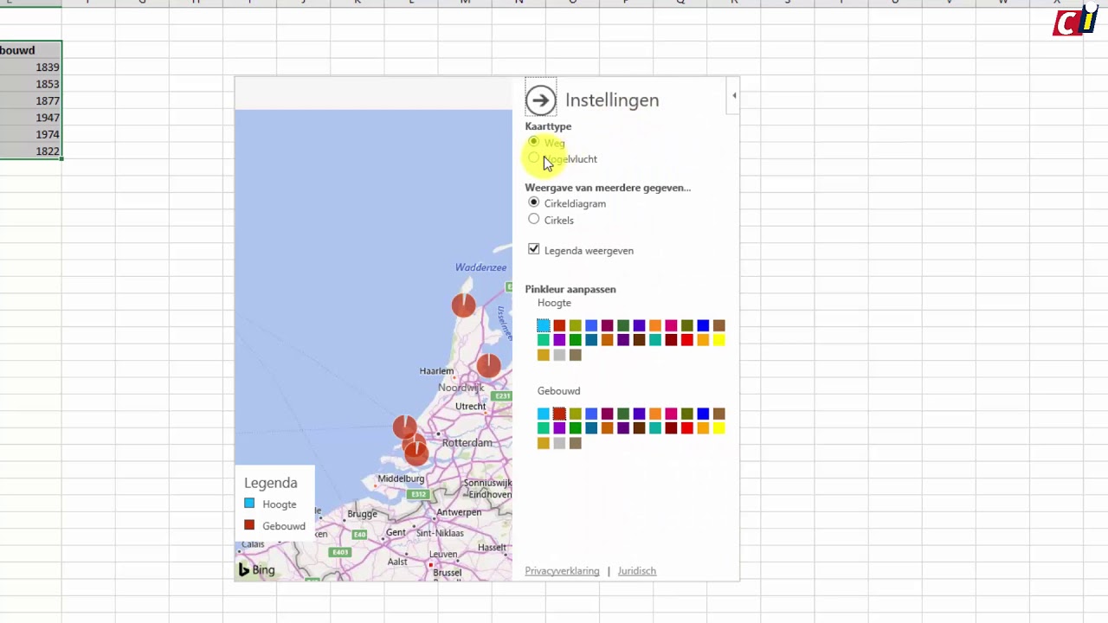Select the spreadsheet cell containing 1974
This screenshot has height=623, width=1108.
click(x=30, y=134)
